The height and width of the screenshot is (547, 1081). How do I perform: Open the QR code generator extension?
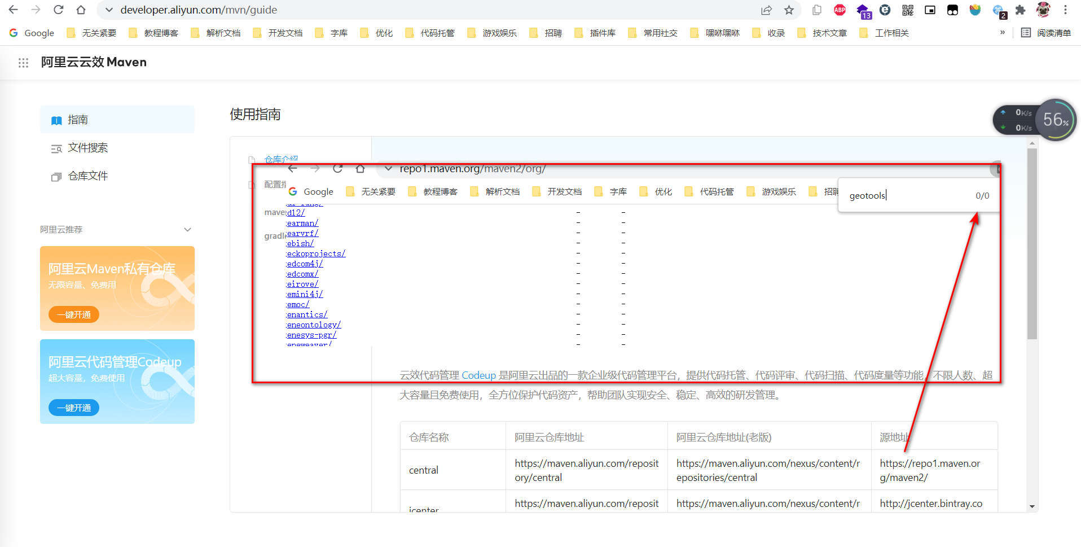[x=907, y=10]
